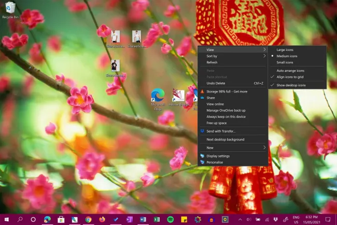This screenshot has height=225, width=337.
Task: Open Spotify from the taskbar
Action: [171, 219]
